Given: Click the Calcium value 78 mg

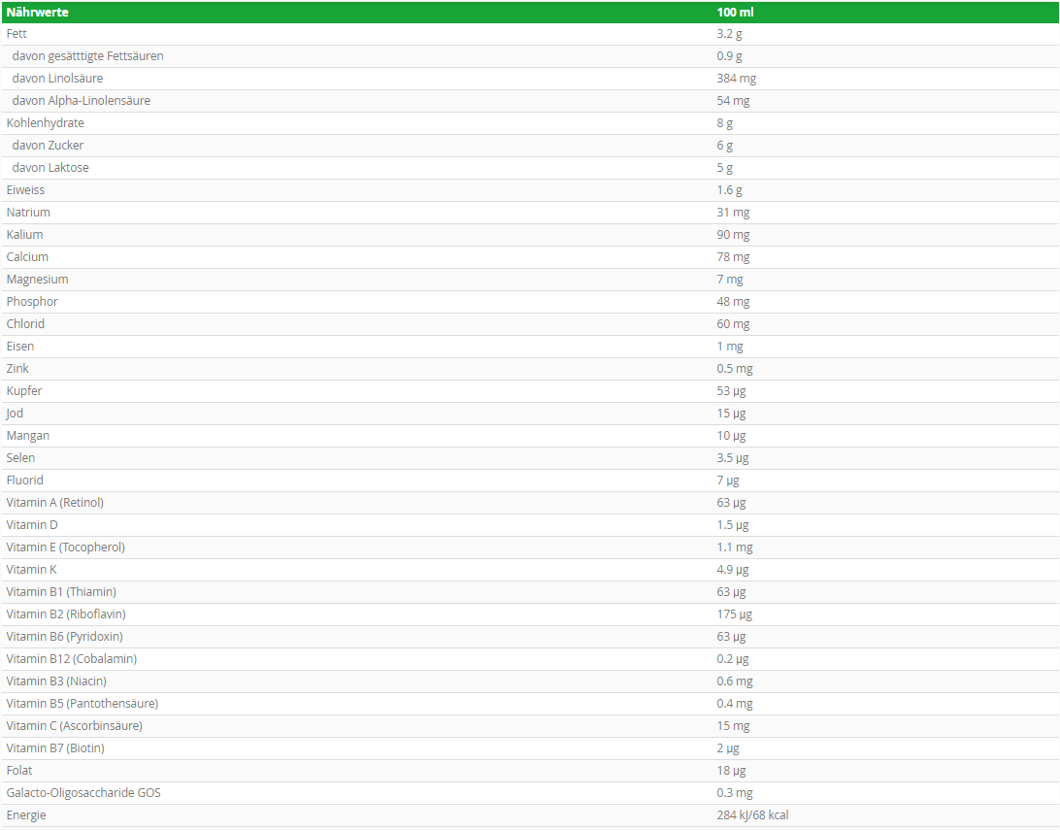Looking at the screenshot, I should point(733,257).
